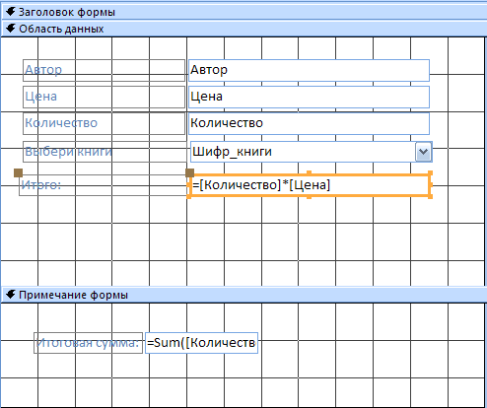Click the Итоговая сумма: label
The image size is (487, 408).
tap(88, 343)
